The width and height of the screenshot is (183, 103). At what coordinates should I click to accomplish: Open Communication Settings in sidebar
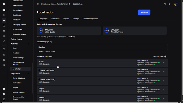pos(18,63)
